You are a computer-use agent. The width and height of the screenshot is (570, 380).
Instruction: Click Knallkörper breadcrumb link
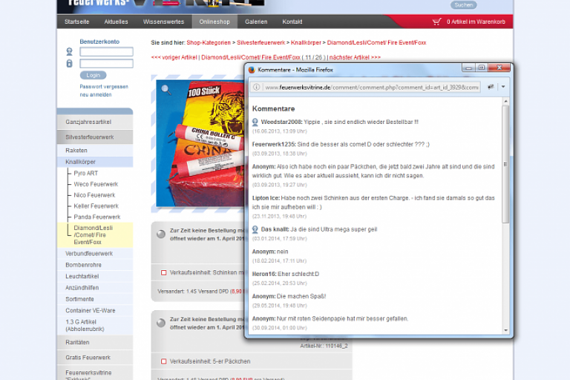click(x=306, y=42)
